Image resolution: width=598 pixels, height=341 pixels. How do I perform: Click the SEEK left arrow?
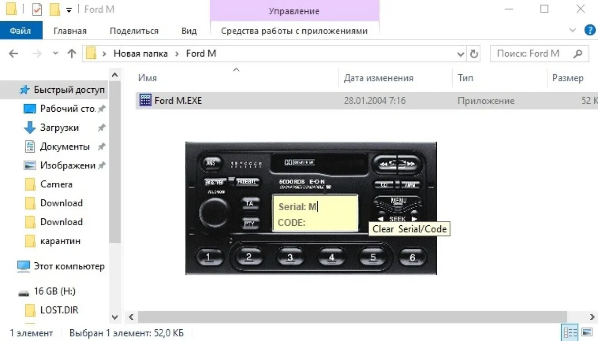click(381, 219)
